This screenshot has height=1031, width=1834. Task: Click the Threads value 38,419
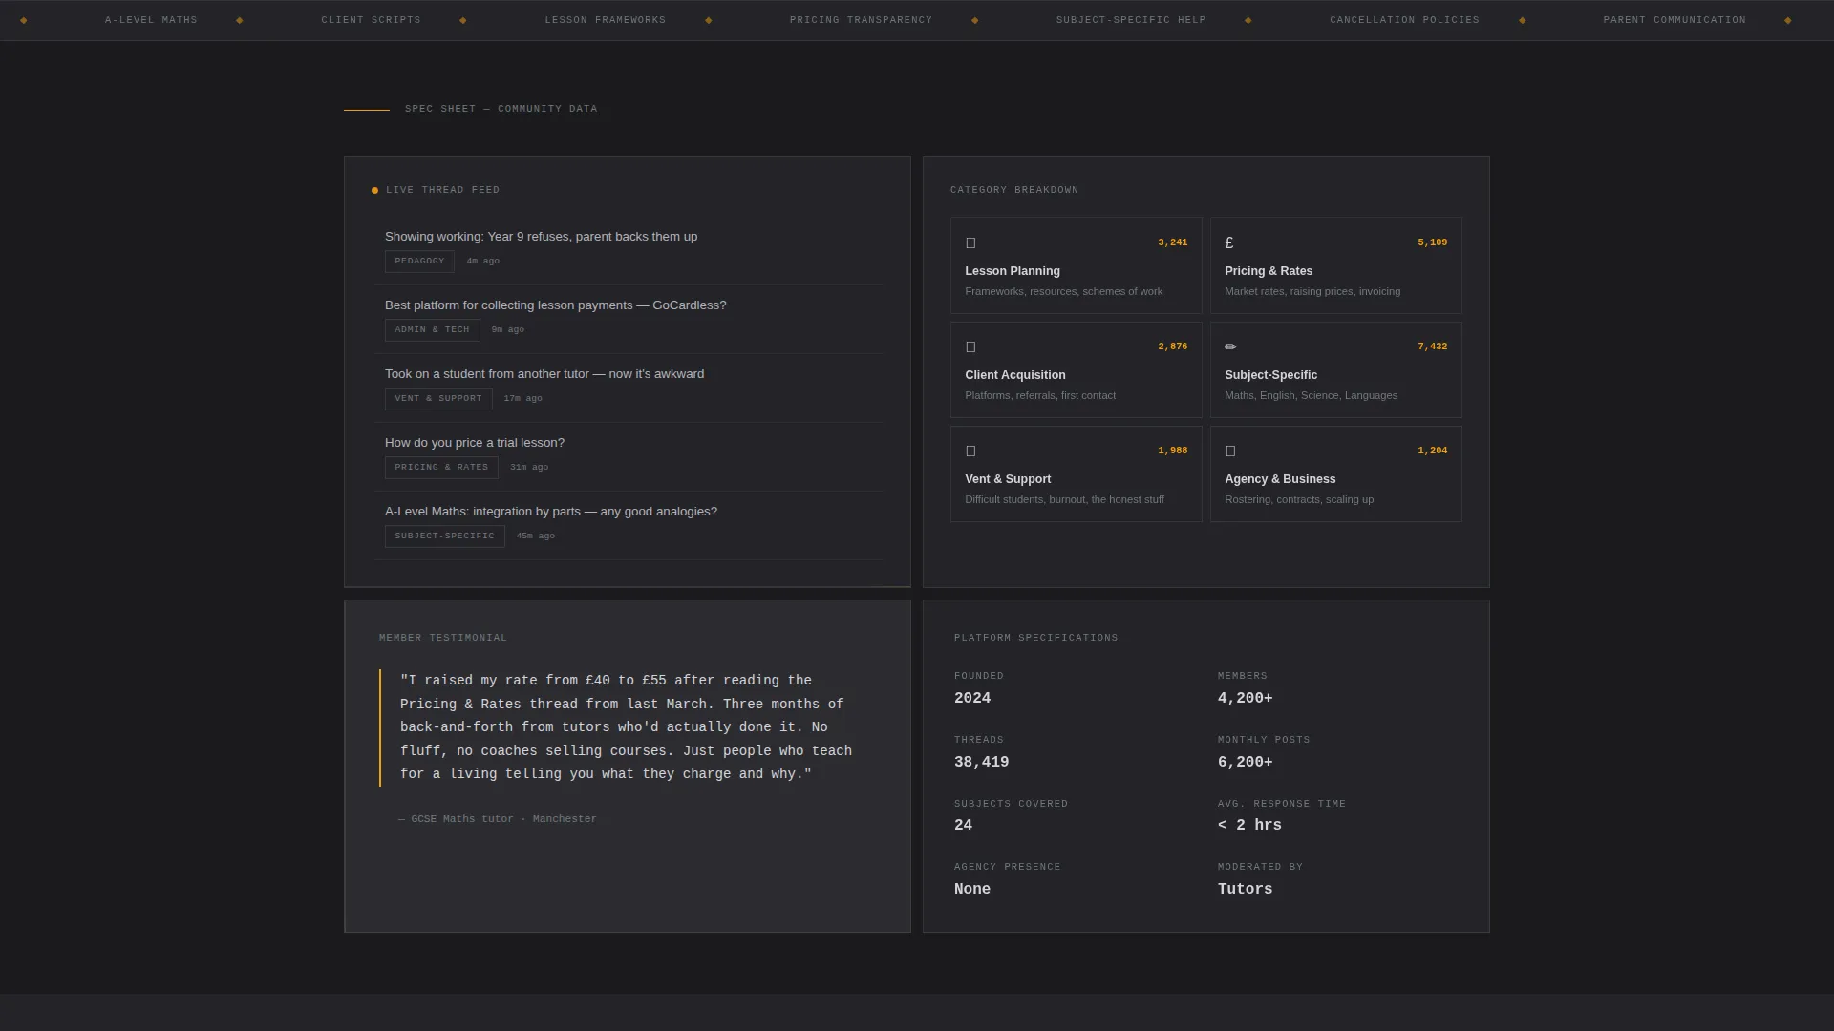click(981, 763)
